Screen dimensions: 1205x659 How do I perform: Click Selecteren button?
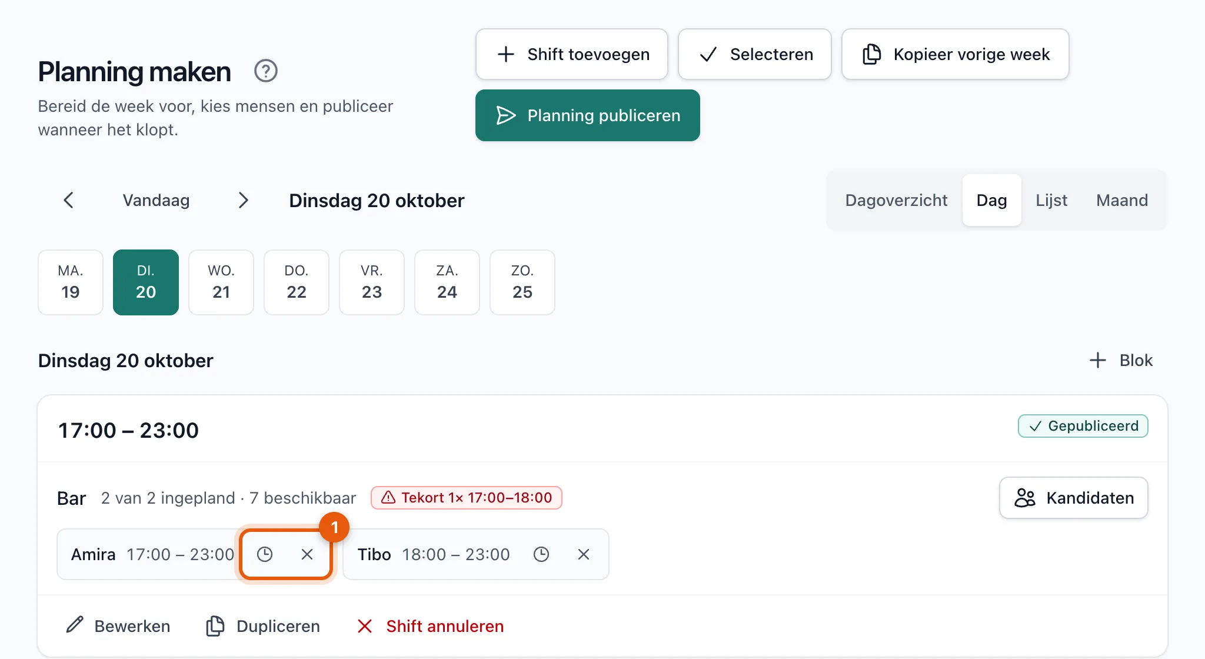tap(755, 54)
